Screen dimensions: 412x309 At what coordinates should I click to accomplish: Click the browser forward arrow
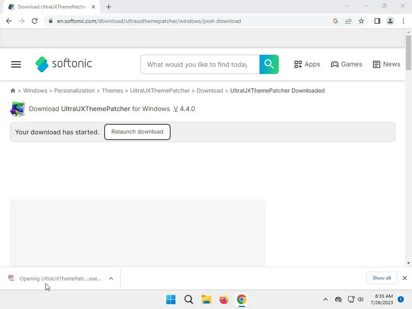(x=22, y=21)
